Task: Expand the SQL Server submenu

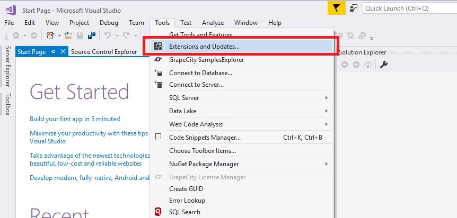Action: [327, 98]
